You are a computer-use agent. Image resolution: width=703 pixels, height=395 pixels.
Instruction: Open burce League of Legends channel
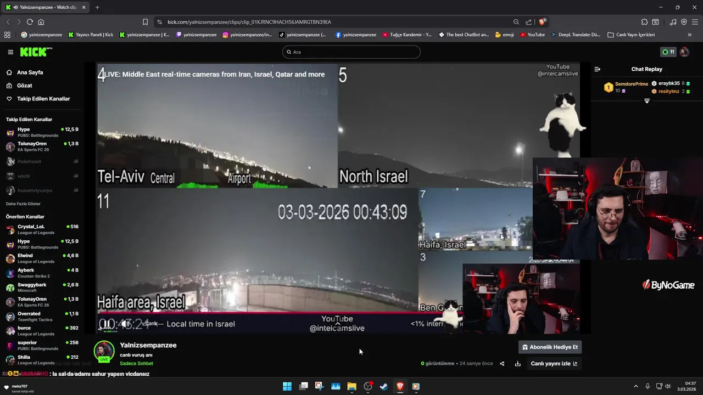(42, 331)
